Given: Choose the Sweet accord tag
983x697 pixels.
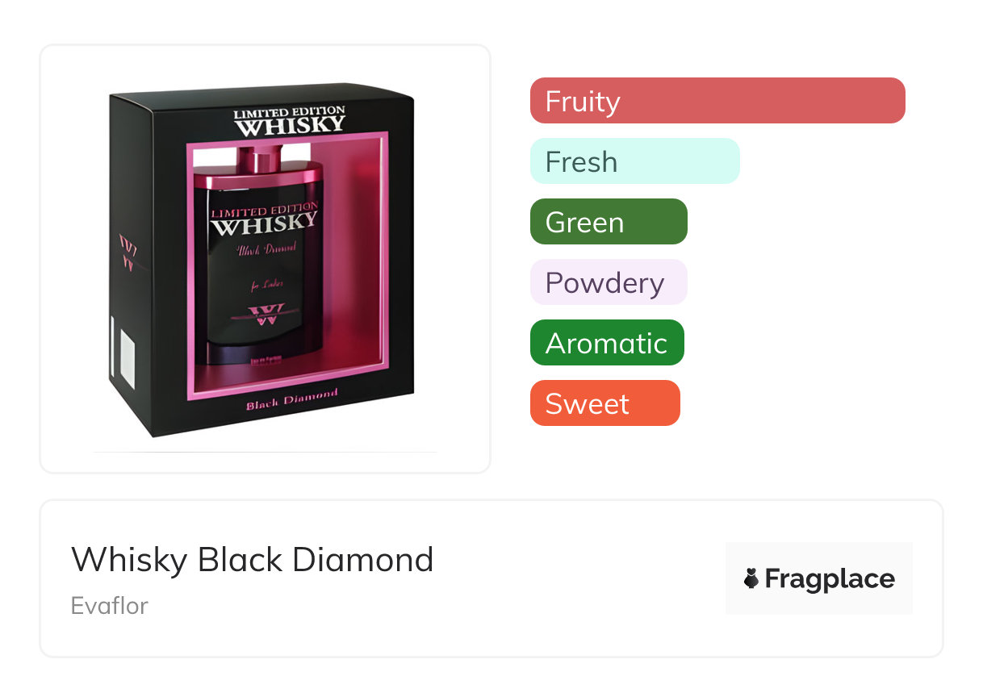Looking at the screenshot, I should pos(604,403).
